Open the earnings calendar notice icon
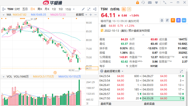The height and width of the screenshot is (106, 188). coord(102,31)
